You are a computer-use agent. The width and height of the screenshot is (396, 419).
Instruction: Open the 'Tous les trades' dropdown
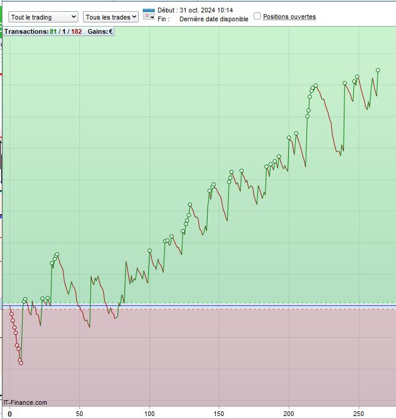tap(111, 17)
